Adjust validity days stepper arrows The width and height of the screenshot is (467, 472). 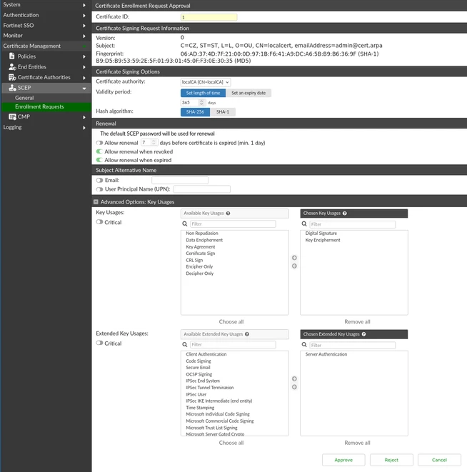[x=201, y=103]
